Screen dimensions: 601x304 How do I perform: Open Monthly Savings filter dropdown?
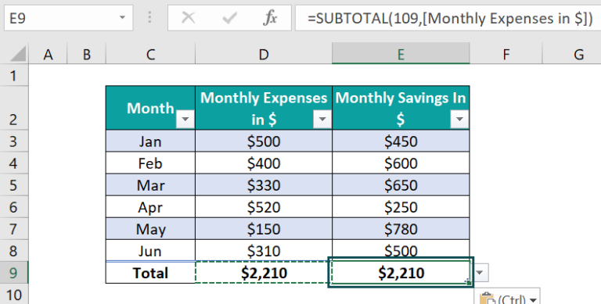coord(459,120)
